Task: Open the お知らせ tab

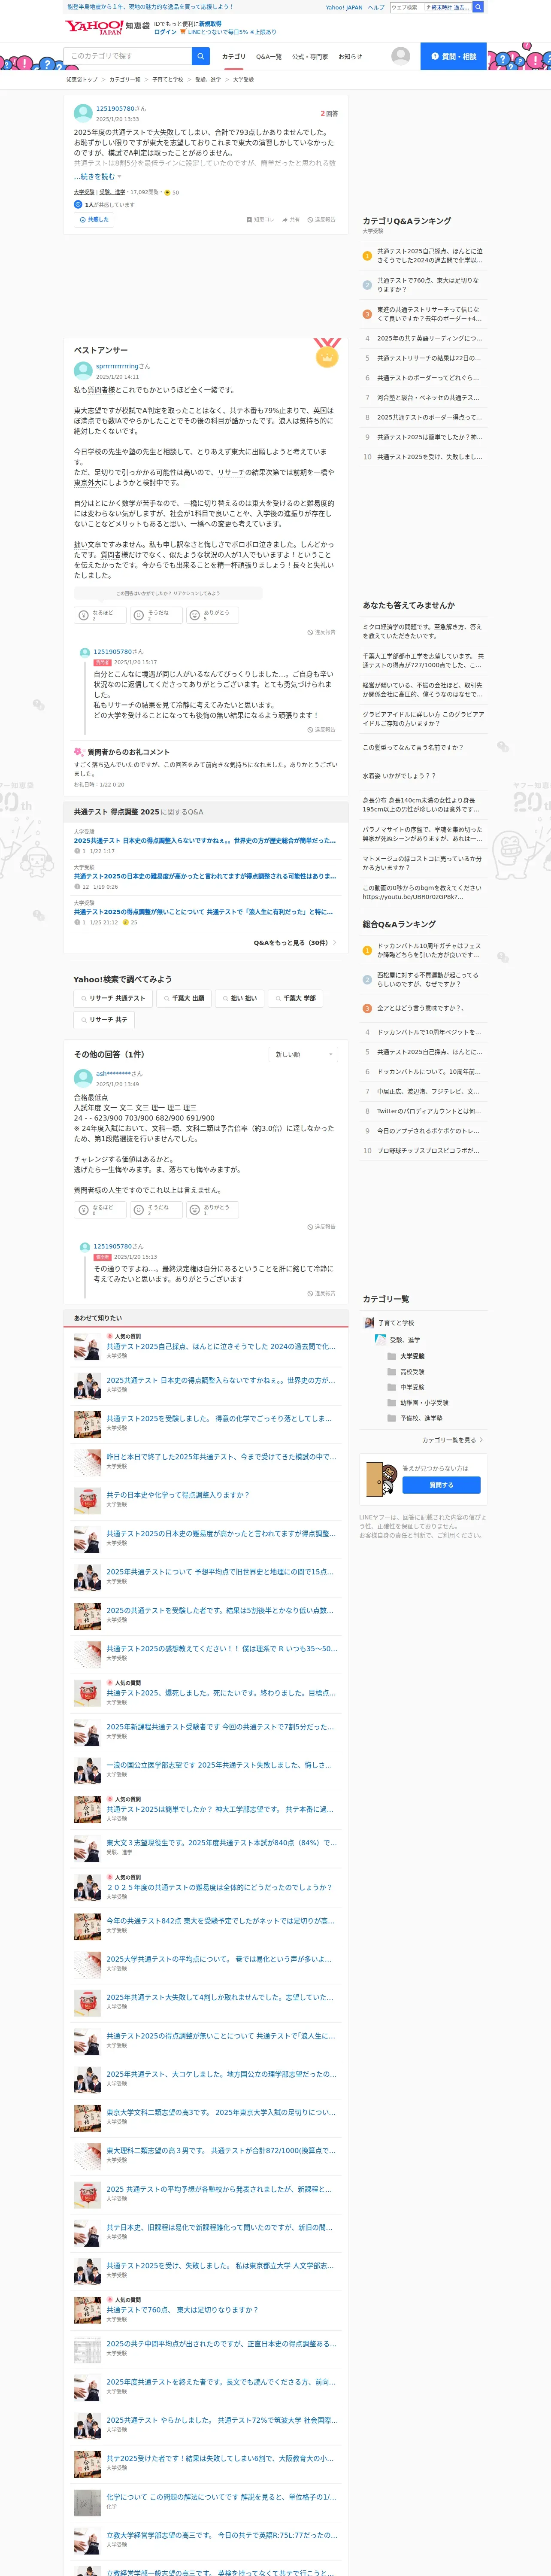Action: [350, 57]
